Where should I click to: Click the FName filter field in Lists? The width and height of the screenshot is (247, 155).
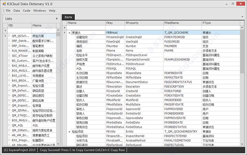(44, 31)
